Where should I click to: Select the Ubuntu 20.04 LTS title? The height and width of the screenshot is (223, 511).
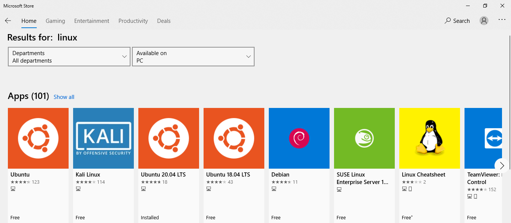[x=163, y=175]
